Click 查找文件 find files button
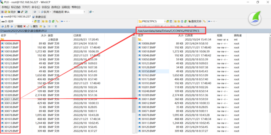Image resolution: width=271 pixels, height=135 pixels. [195, 21]
